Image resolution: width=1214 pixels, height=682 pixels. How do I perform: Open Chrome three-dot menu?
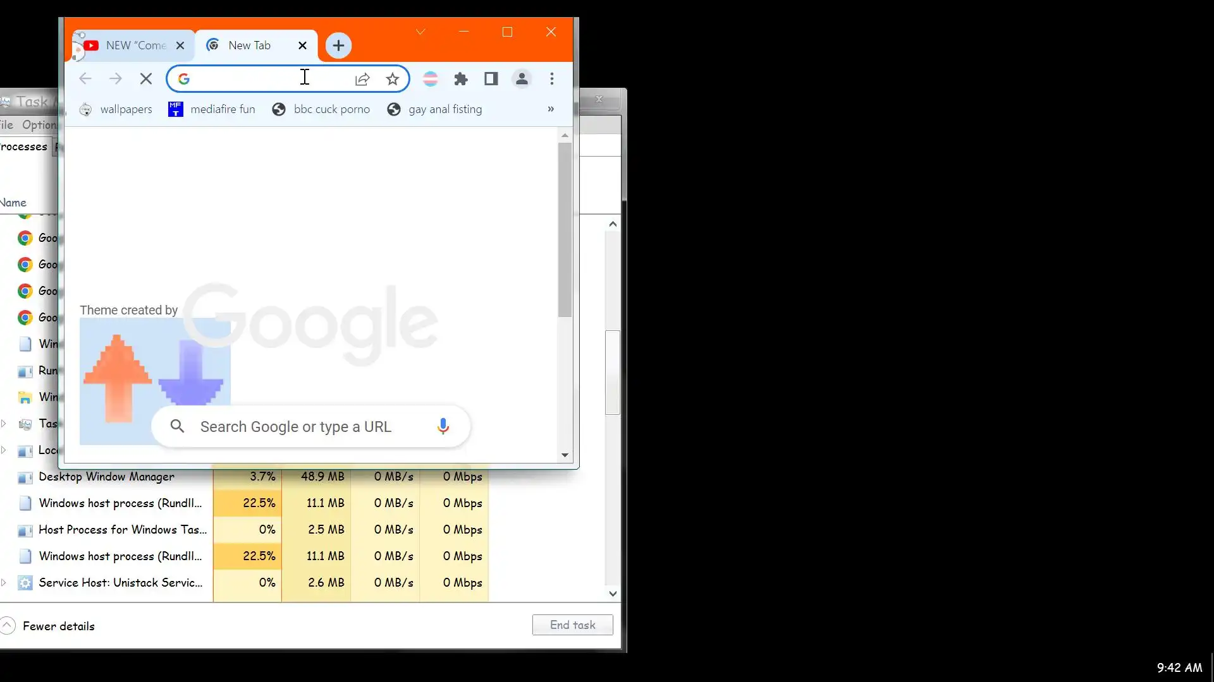point(552,79)
